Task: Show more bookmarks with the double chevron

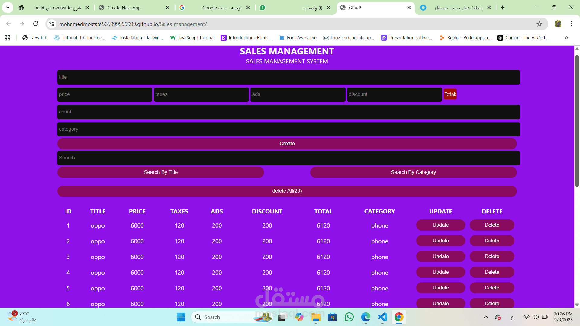Action: coord(566,38)
